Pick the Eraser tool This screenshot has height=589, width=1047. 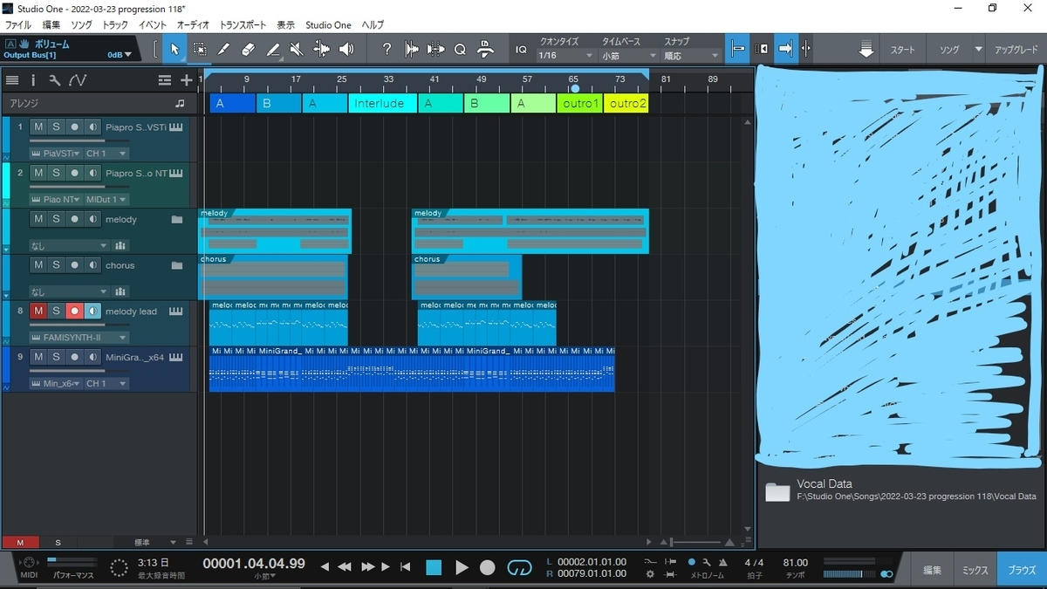point(248,50)
